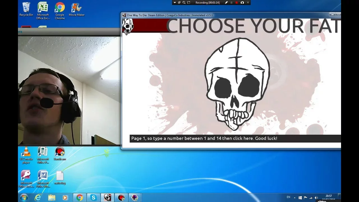This screenshot has width=359, height=202.
Task: Click the dashed-rectangle icon in recording bar
Action: tap(189, 3)
